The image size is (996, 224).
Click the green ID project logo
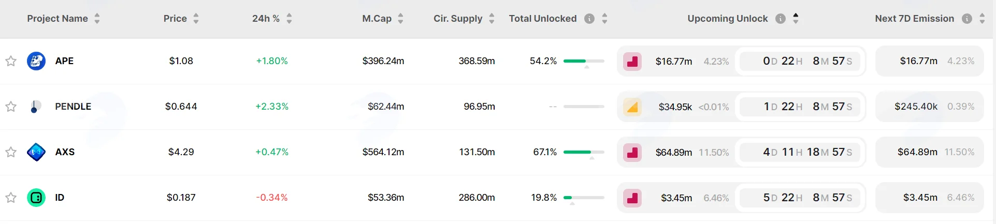point(36,198)
